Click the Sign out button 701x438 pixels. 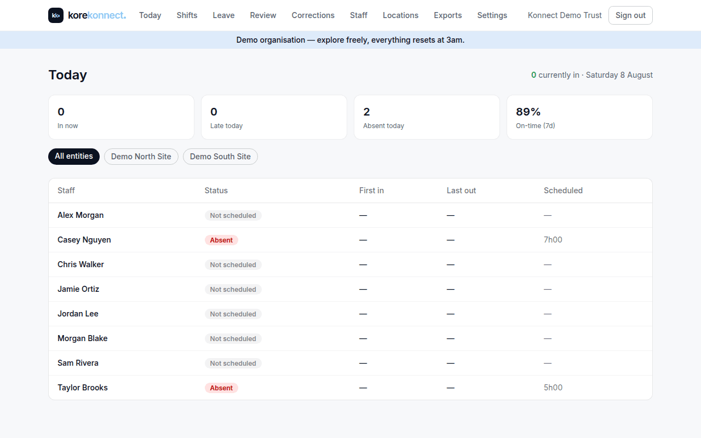(630, 15)
